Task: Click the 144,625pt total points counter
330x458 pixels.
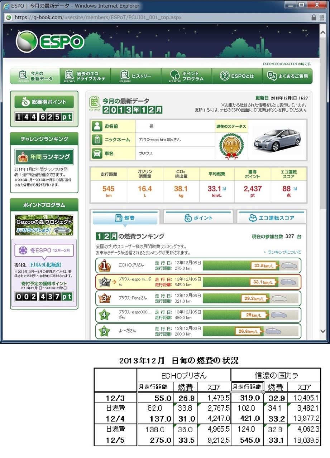Action: click(x=44, y=117)
